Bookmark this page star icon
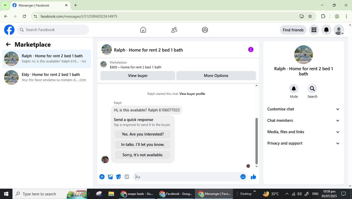The width and height of the screenshot is (352, 199). pyautogui.click(x=310, y=16)
